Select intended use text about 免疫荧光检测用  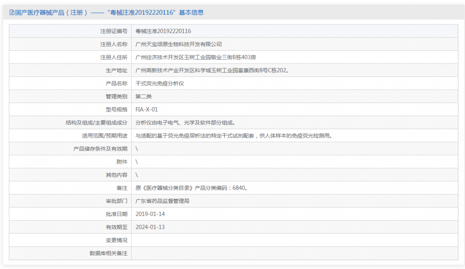click(x=234, y=135)
